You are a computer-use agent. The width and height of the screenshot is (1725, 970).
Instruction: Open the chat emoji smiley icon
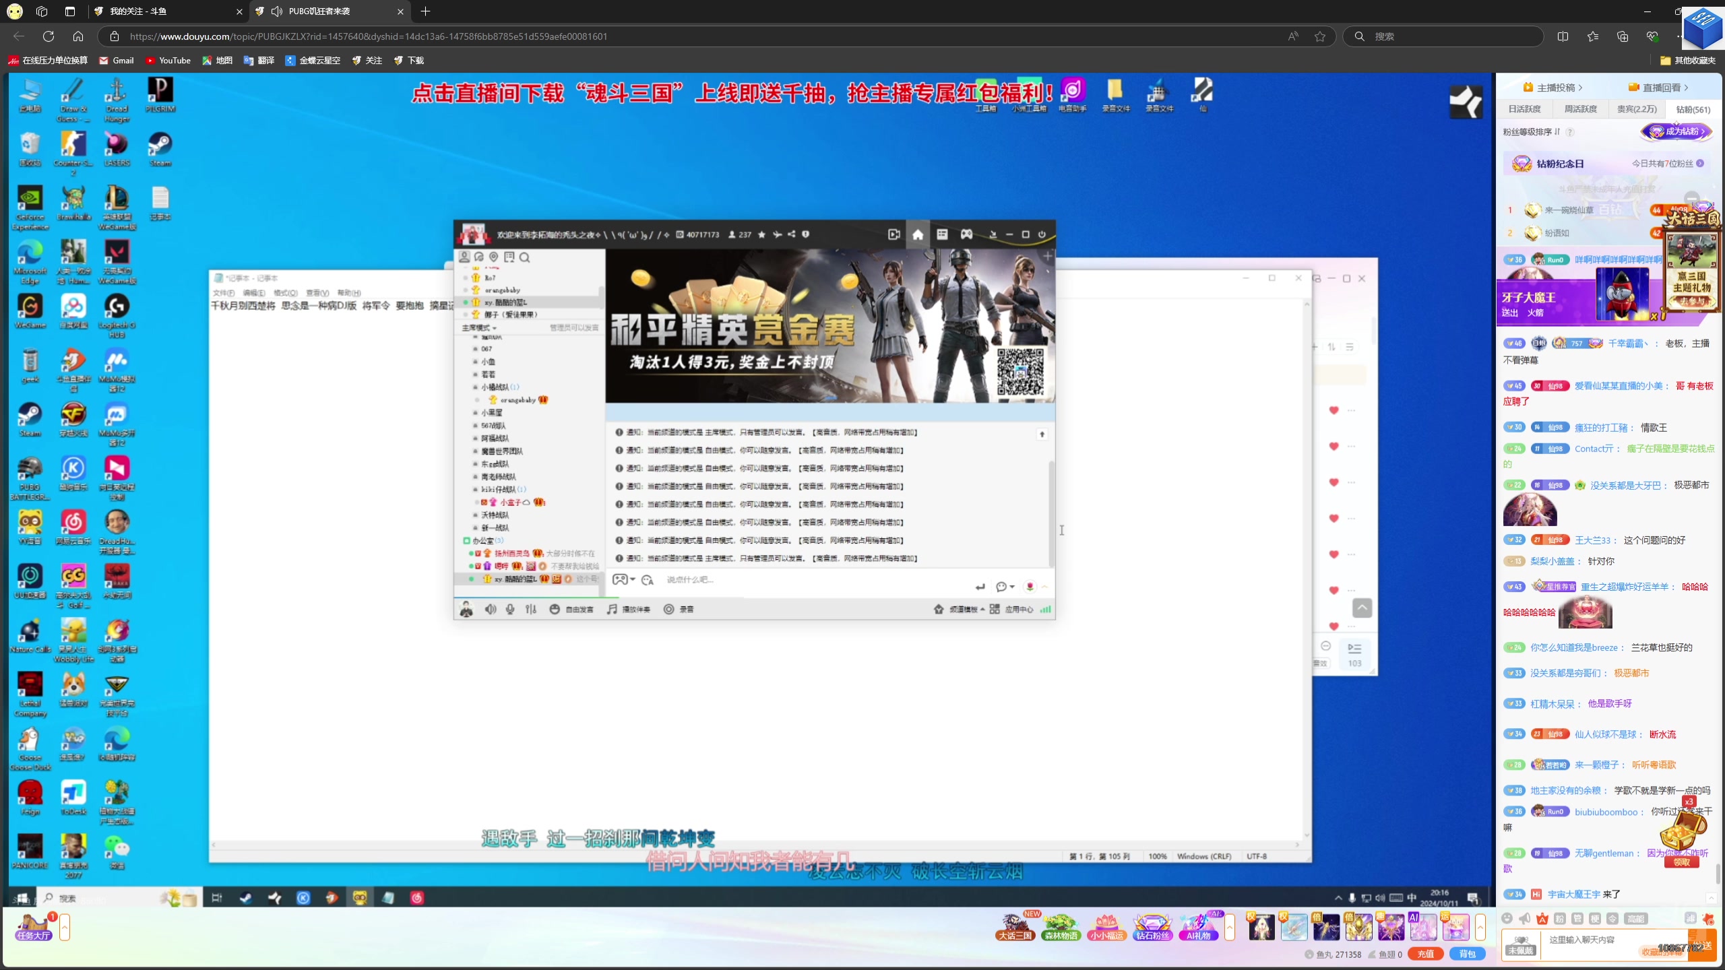click(1507, 919)
